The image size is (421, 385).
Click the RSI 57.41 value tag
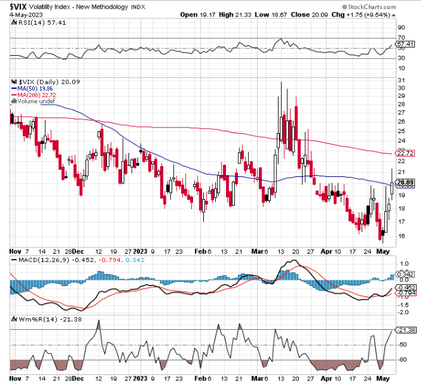(405, 44)
